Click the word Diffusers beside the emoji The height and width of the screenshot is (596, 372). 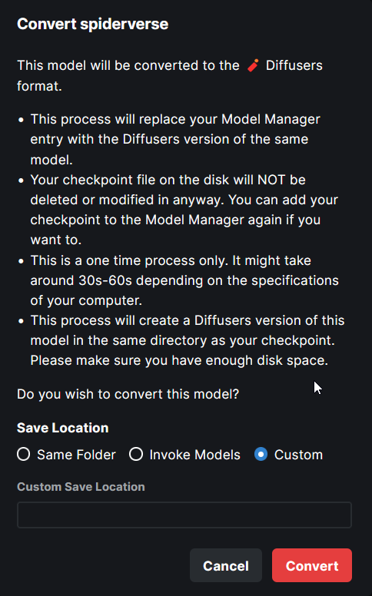tap(294, 65)
